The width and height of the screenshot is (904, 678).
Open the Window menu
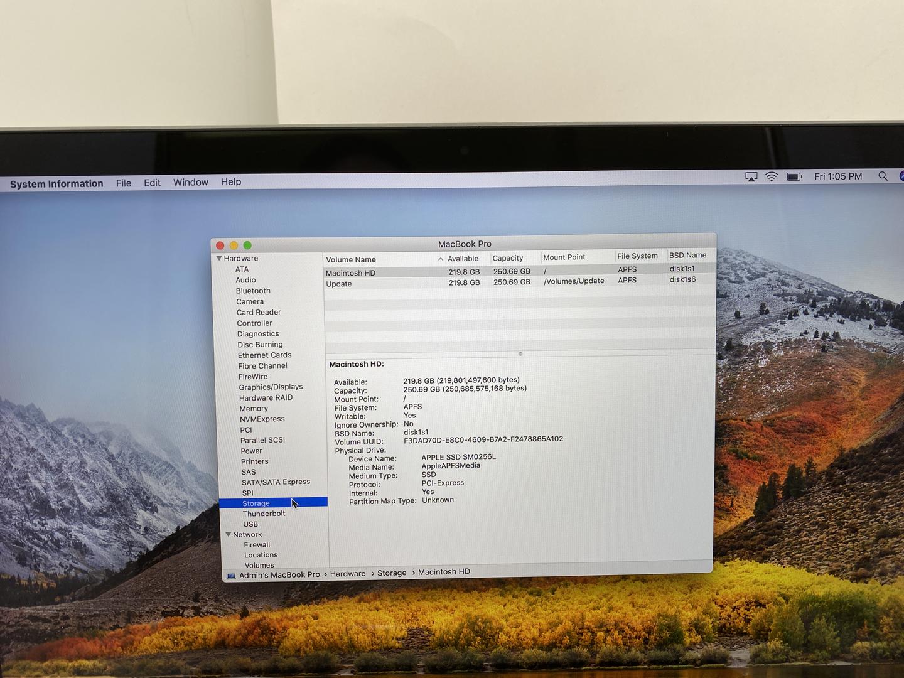pyautogui.click(x=190, y=182)
